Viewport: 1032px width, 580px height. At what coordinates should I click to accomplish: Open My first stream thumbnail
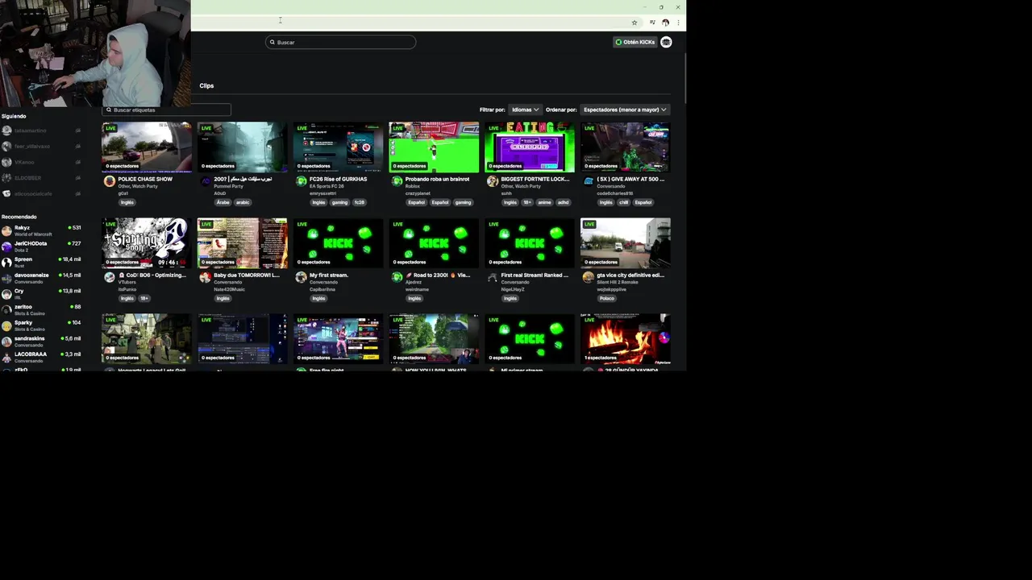[338, 242]
